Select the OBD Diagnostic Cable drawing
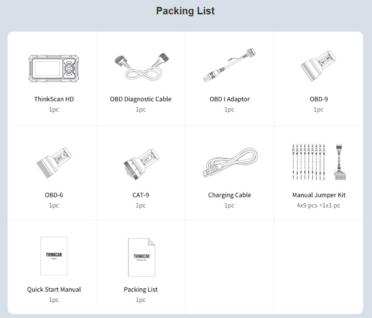This screenshot has height=318, width=372. pos(142,67)
